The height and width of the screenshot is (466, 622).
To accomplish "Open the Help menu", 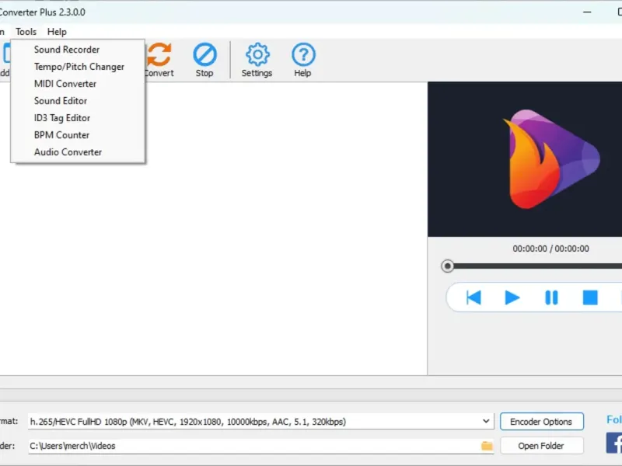I will (x=57, y=32).
